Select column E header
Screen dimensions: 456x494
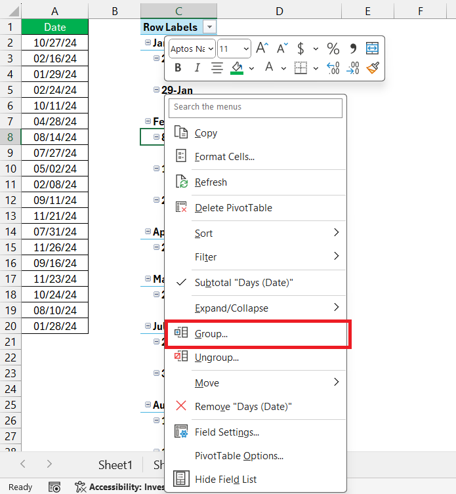368,11
